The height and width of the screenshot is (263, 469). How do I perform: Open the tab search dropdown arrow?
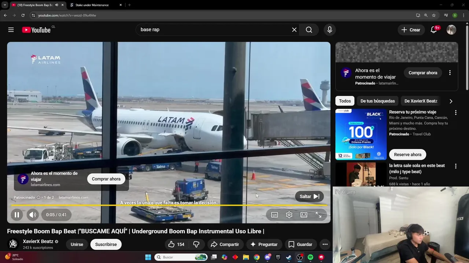coord(5,5)
